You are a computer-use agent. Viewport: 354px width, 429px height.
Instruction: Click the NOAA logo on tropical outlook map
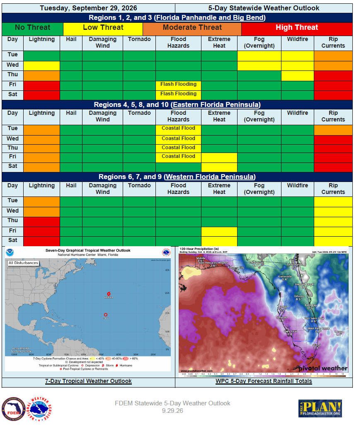tap(10, 252)
